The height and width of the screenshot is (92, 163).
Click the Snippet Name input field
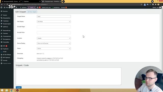54,16
